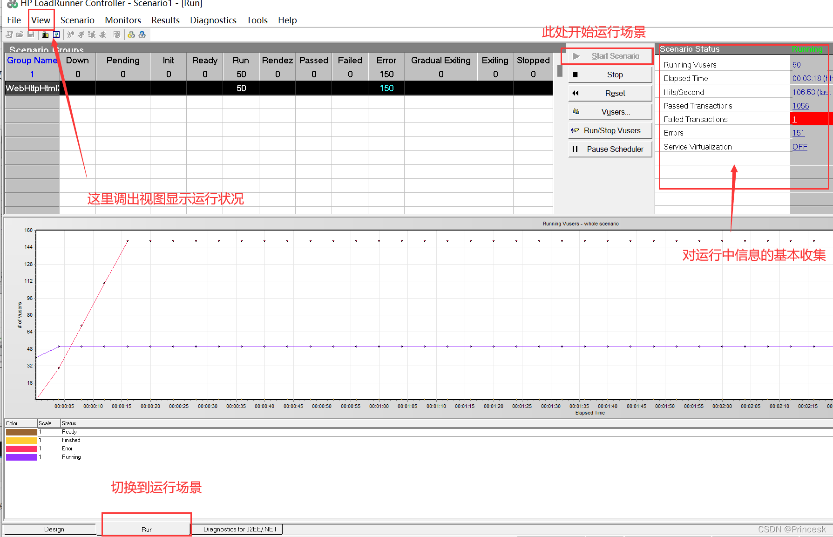
Task: Click the New Scenario toolbar icon
Action: (x=9, y=34)
